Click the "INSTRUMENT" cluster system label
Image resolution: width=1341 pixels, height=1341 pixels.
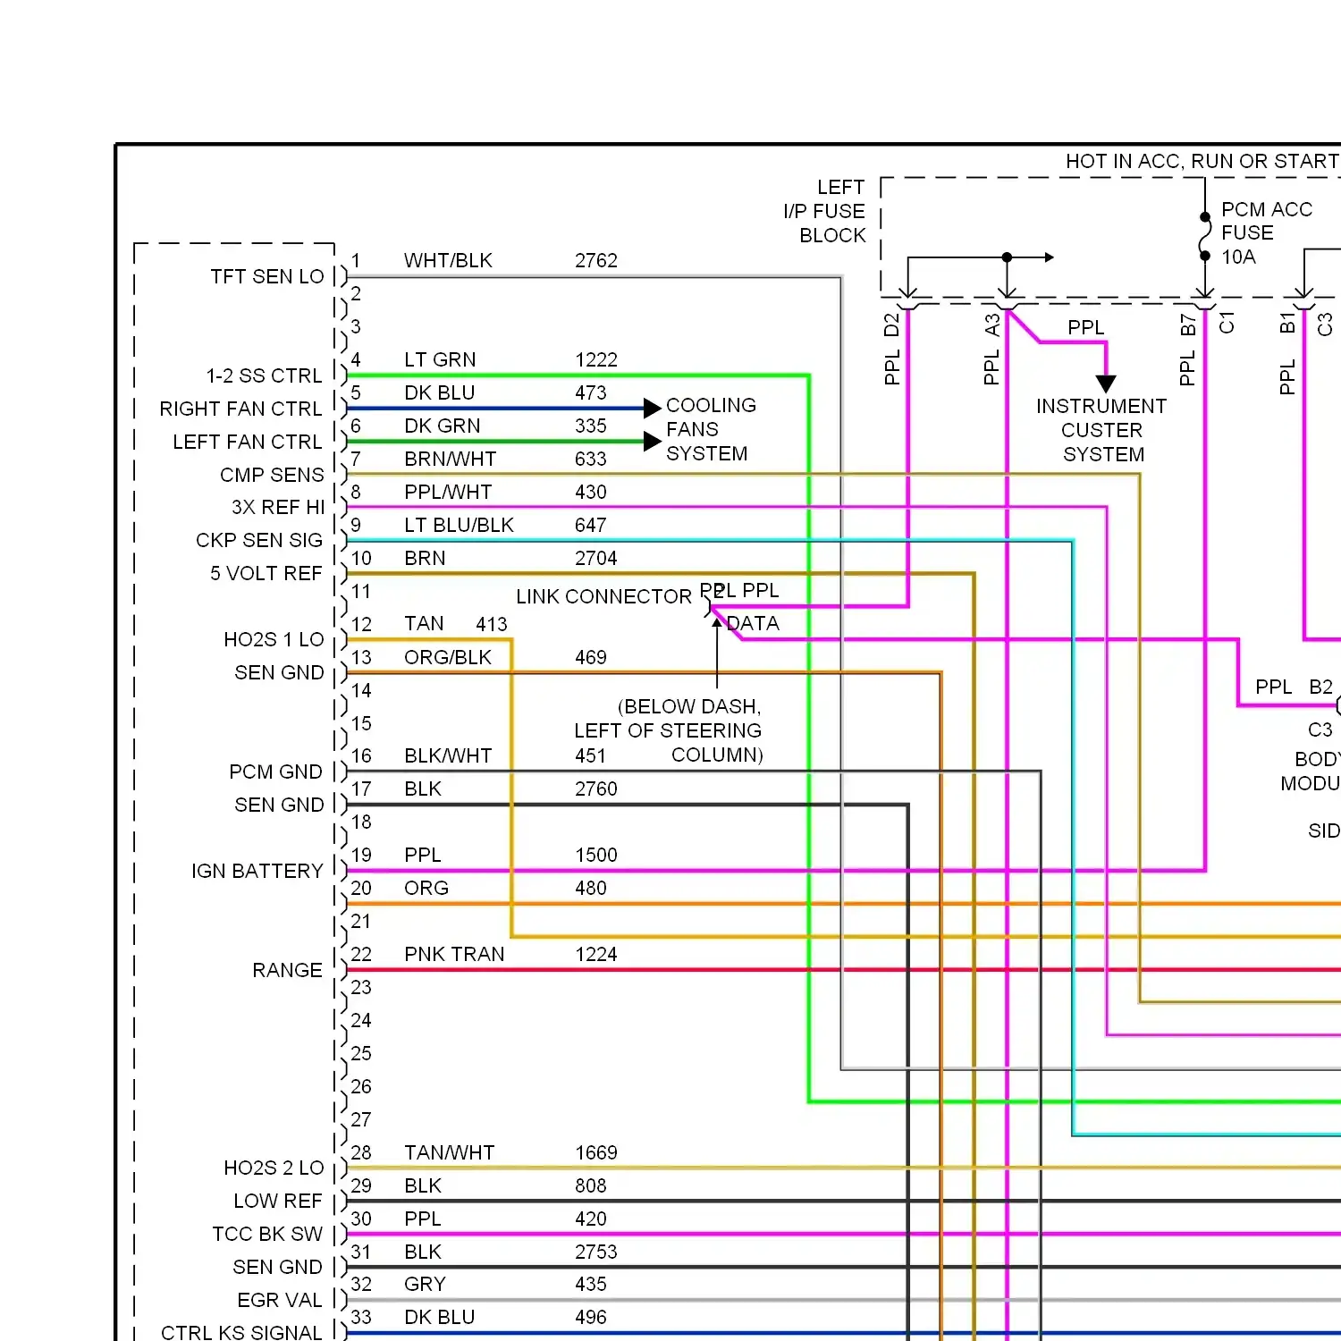1101,406
